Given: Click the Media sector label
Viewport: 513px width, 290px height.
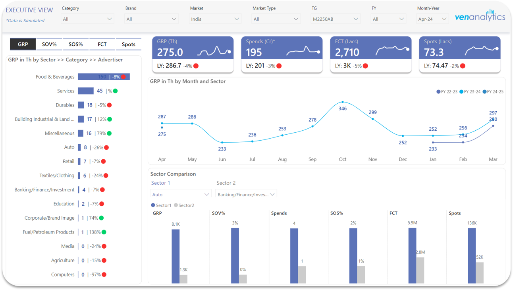Looking at the screenshot, I should point(67,246).
